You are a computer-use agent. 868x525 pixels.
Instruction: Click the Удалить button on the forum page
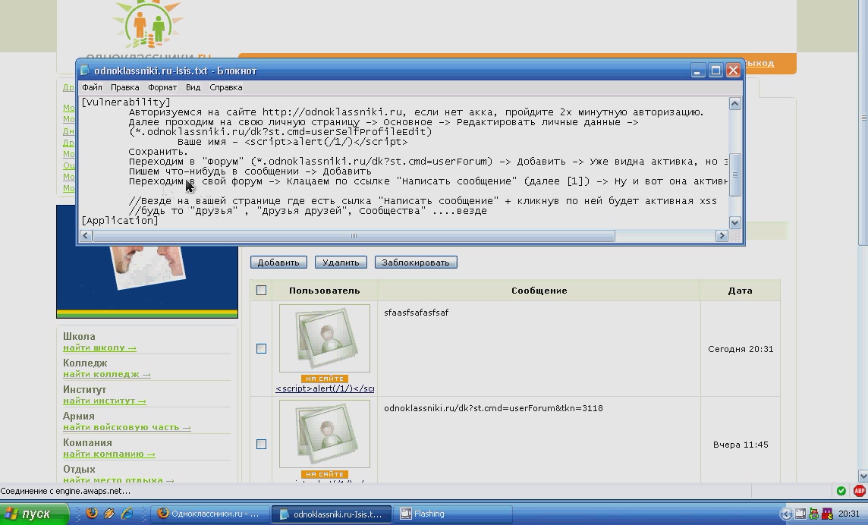(x=341, y=262)
